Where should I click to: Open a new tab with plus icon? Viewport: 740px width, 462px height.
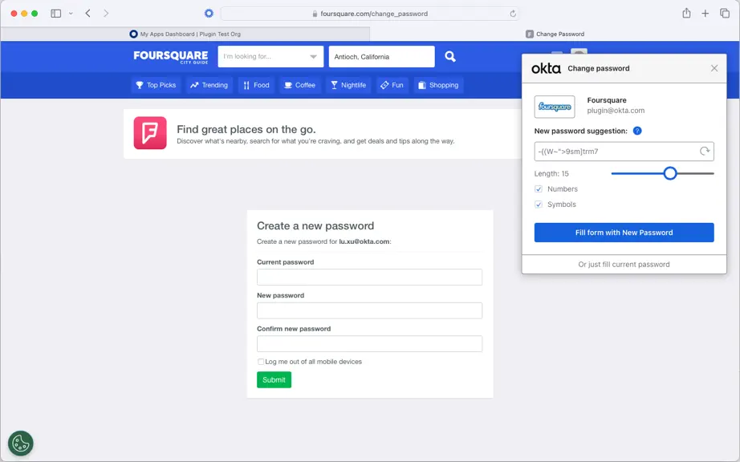[705, 13]
